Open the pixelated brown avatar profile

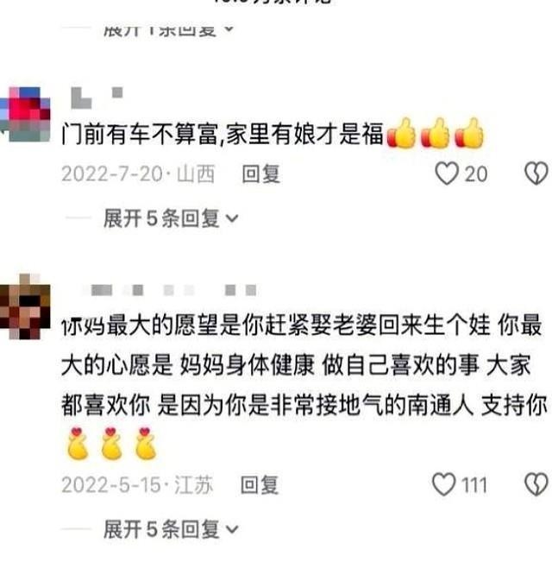[x=25, y=306]
